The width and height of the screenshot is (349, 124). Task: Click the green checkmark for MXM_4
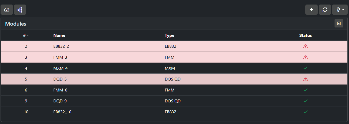point(306,68)
